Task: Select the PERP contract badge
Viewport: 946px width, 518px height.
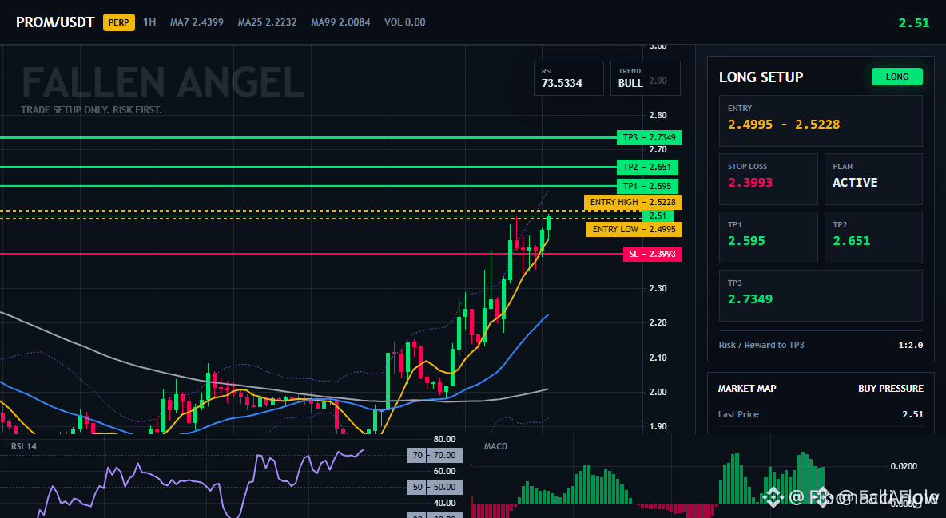Action: coord(119,22)
